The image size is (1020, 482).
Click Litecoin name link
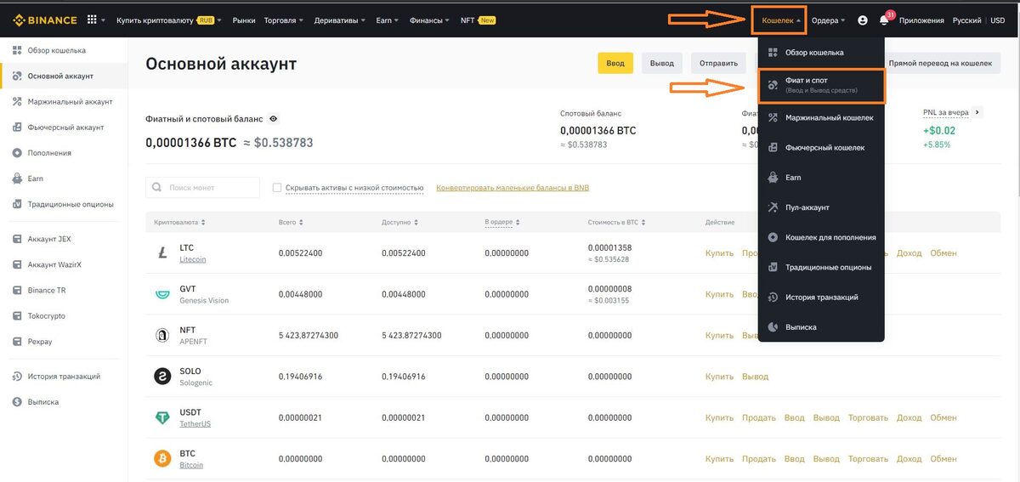pos(193,259)
